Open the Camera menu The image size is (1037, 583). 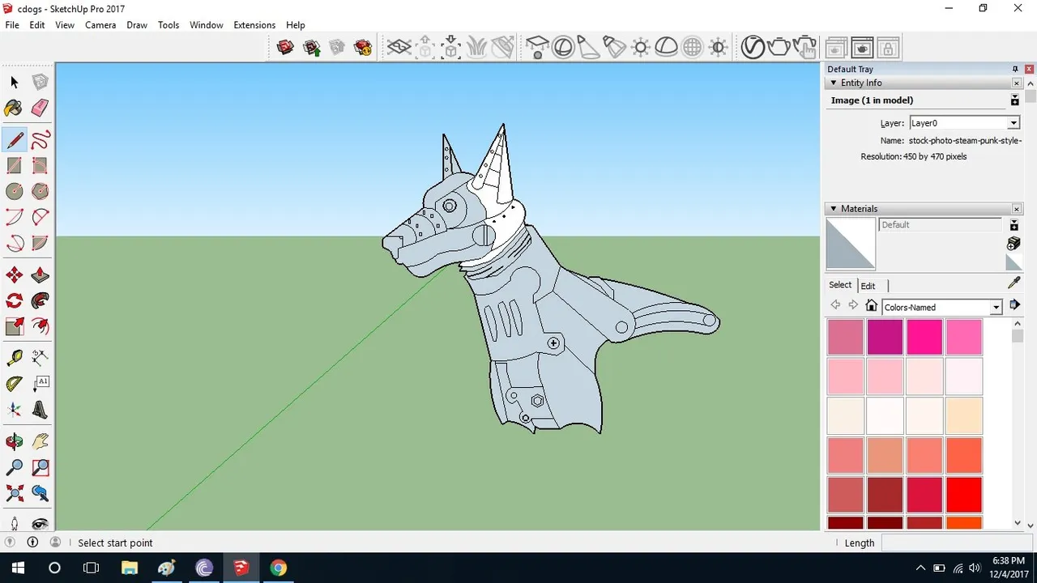(x=100, y=25)
